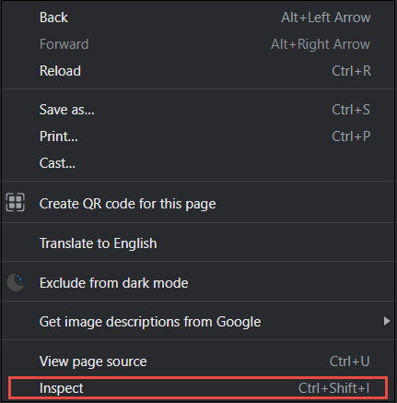This screenshot has height=403, width=397.
Task: Click the Ctrl+S shortcut text
Action: tap(351, 110)
